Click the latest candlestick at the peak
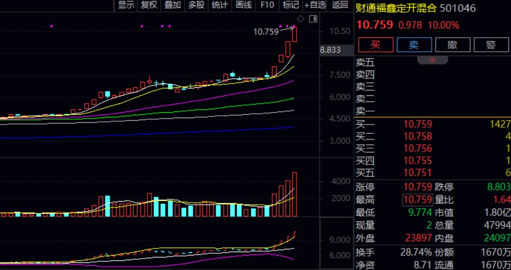Image resolution: width=511 pixels, height=270 pixels. (x=294, y=34)
